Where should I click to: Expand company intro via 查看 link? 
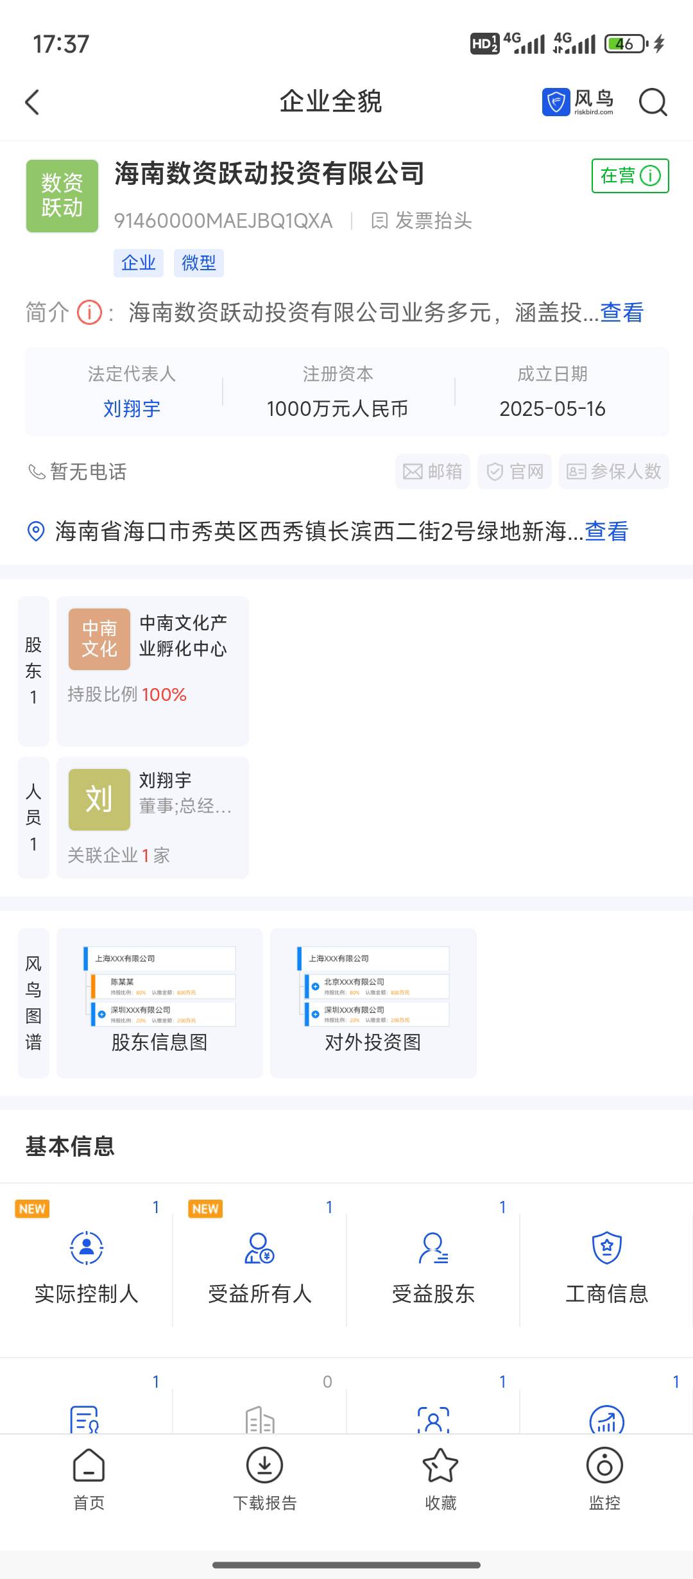(x=622, y=313)
